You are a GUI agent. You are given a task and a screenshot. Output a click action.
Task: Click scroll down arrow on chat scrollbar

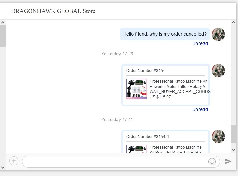233,150
